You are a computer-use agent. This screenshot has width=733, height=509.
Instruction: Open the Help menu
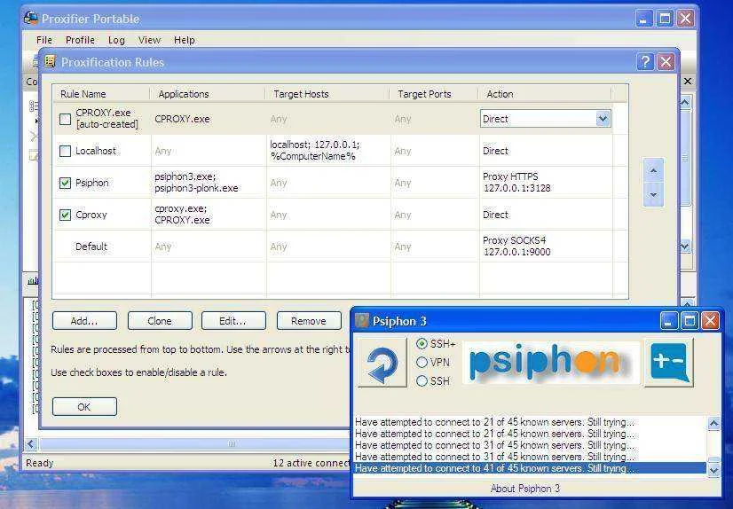click(x=185, y=40)
